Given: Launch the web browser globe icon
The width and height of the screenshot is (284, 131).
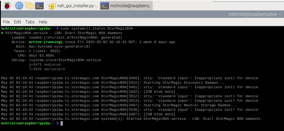Looking at the screenshot, I should 19,6.
